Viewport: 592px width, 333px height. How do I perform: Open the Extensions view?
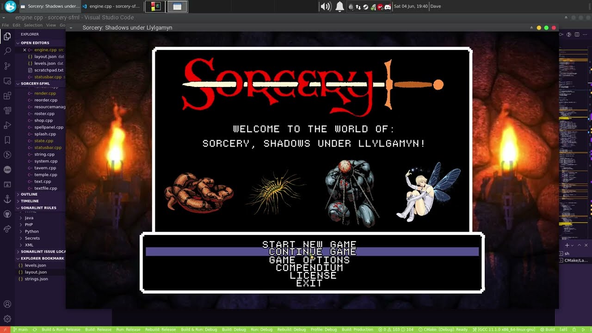coord(7,96)
